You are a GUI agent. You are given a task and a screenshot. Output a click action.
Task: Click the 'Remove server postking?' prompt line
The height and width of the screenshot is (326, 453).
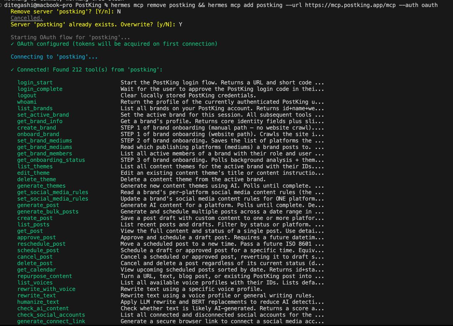pos(65,11)
